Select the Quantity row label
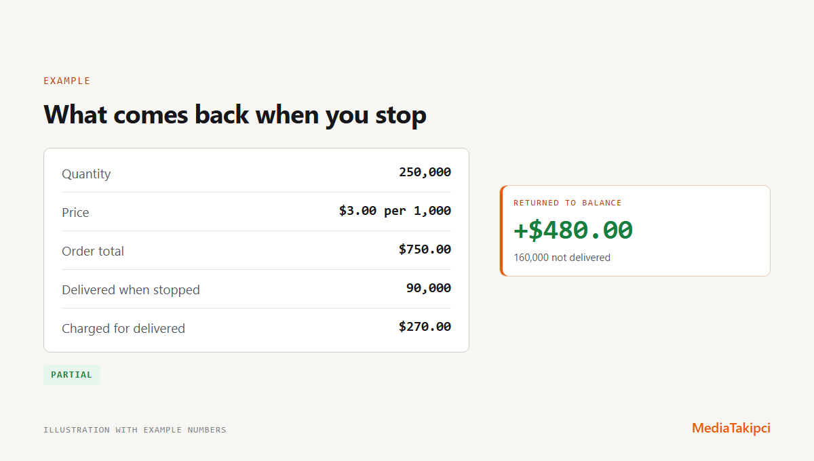 click(x=86, y=174)
